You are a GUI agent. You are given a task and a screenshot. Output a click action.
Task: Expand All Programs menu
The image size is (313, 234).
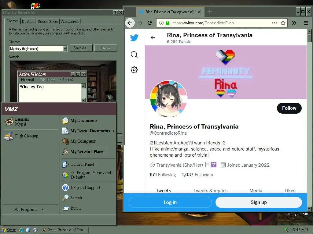[29, 210]
